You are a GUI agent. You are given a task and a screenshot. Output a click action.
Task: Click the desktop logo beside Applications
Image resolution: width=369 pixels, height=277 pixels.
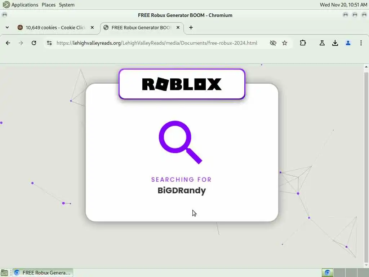tap(6, 4)
